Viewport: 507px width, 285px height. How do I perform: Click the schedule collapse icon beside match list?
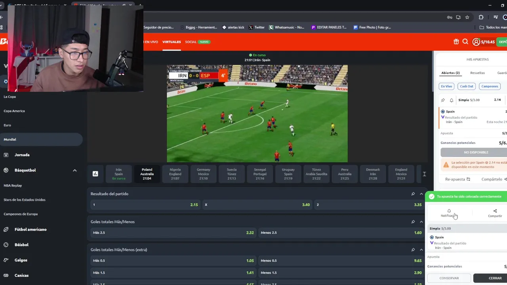[424, 174]
